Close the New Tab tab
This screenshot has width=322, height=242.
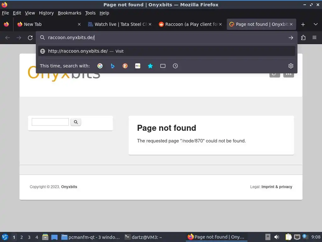(x=79, y=24)
